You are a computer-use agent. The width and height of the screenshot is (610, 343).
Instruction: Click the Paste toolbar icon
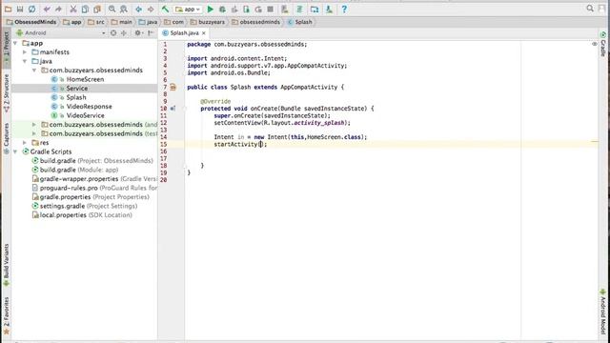97,9
